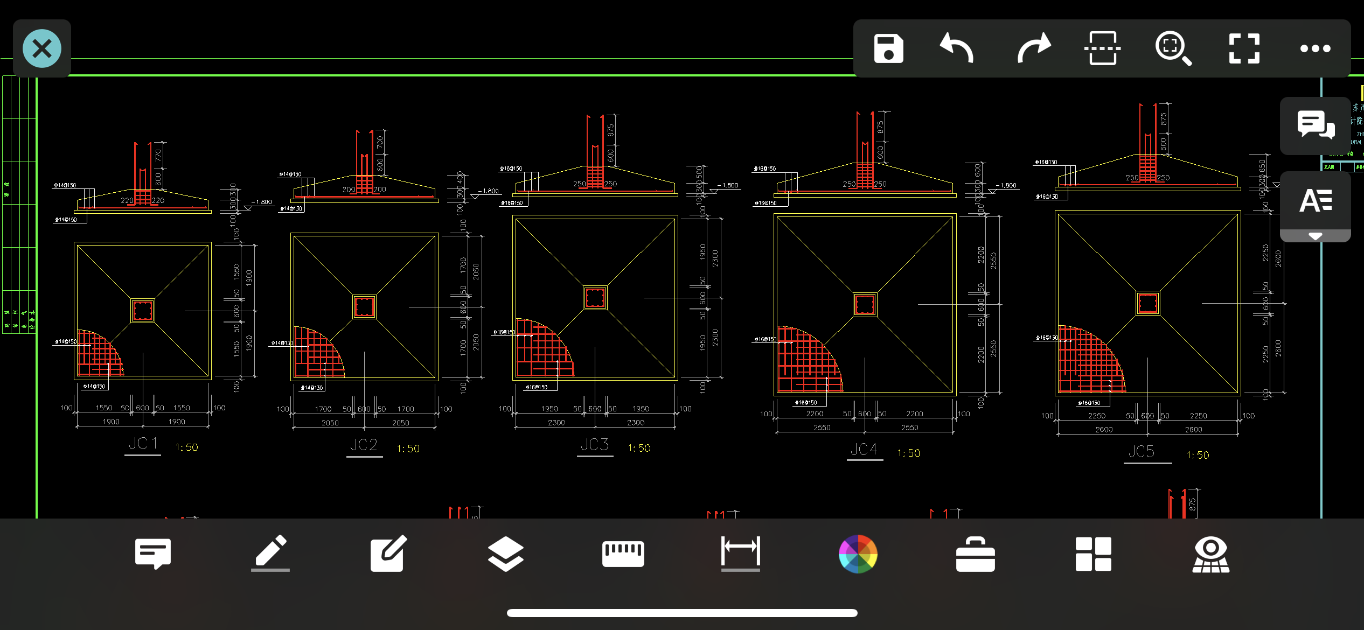Open the edit compose tool
The width and height of the screenshot is (1364, 630).
(388, 554)
